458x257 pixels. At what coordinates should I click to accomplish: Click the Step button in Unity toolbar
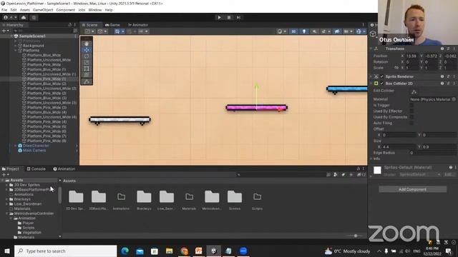pyautogui.click(x=238, y=17)
